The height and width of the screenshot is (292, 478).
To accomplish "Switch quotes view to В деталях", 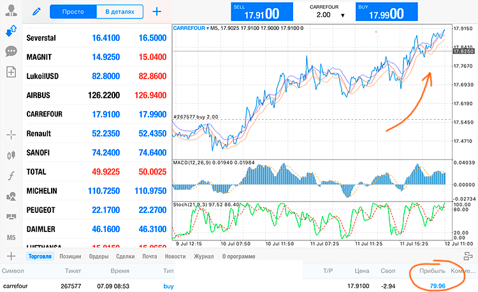I will pyautogui.click(x=120, y=11).
